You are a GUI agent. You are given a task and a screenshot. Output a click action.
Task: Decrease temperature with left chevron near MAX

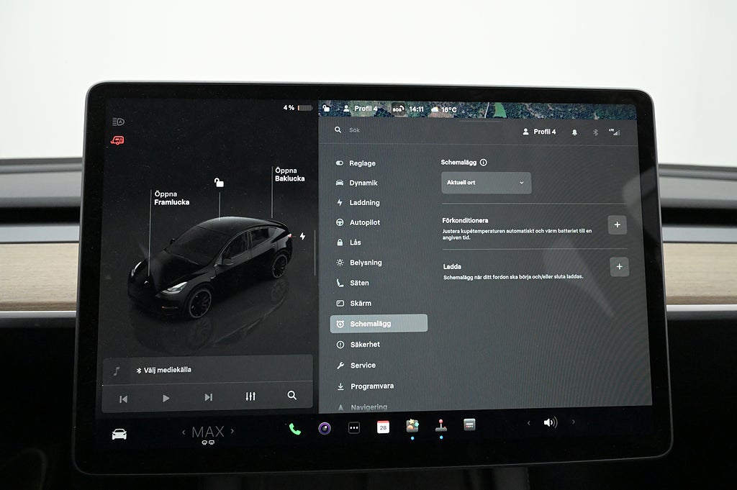[x=184, y=432]
